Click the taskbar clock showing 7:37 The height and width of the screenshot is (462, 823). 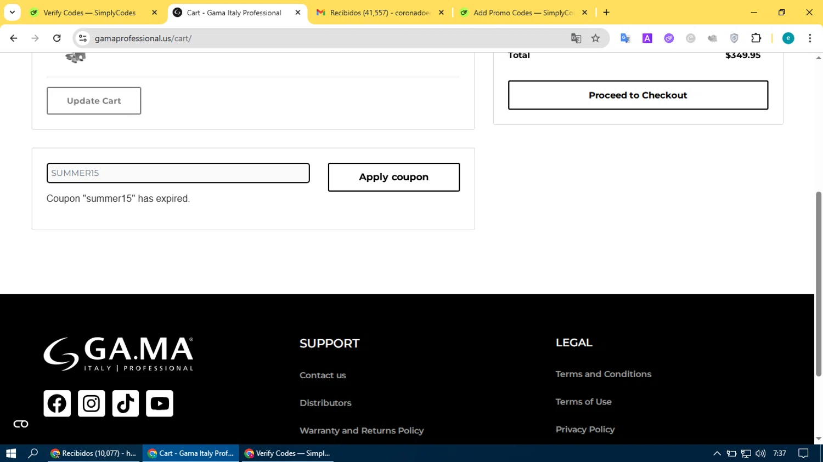tap(780, 453)
